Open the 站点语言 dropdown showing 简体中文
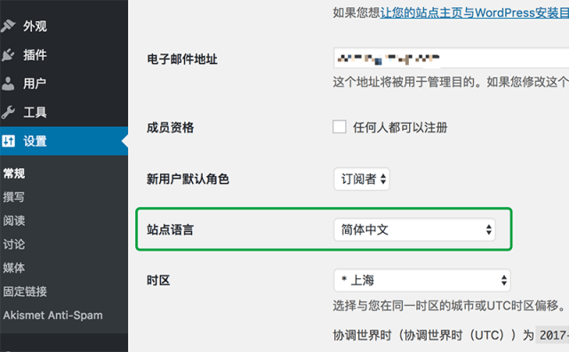Image resolution: width=569 pixels, height=352 pixels. (414, 229)
